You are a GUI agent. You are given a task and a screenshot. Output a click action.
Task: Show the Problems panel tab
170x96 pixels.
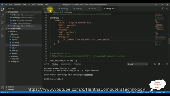click(x=77, y=64)
